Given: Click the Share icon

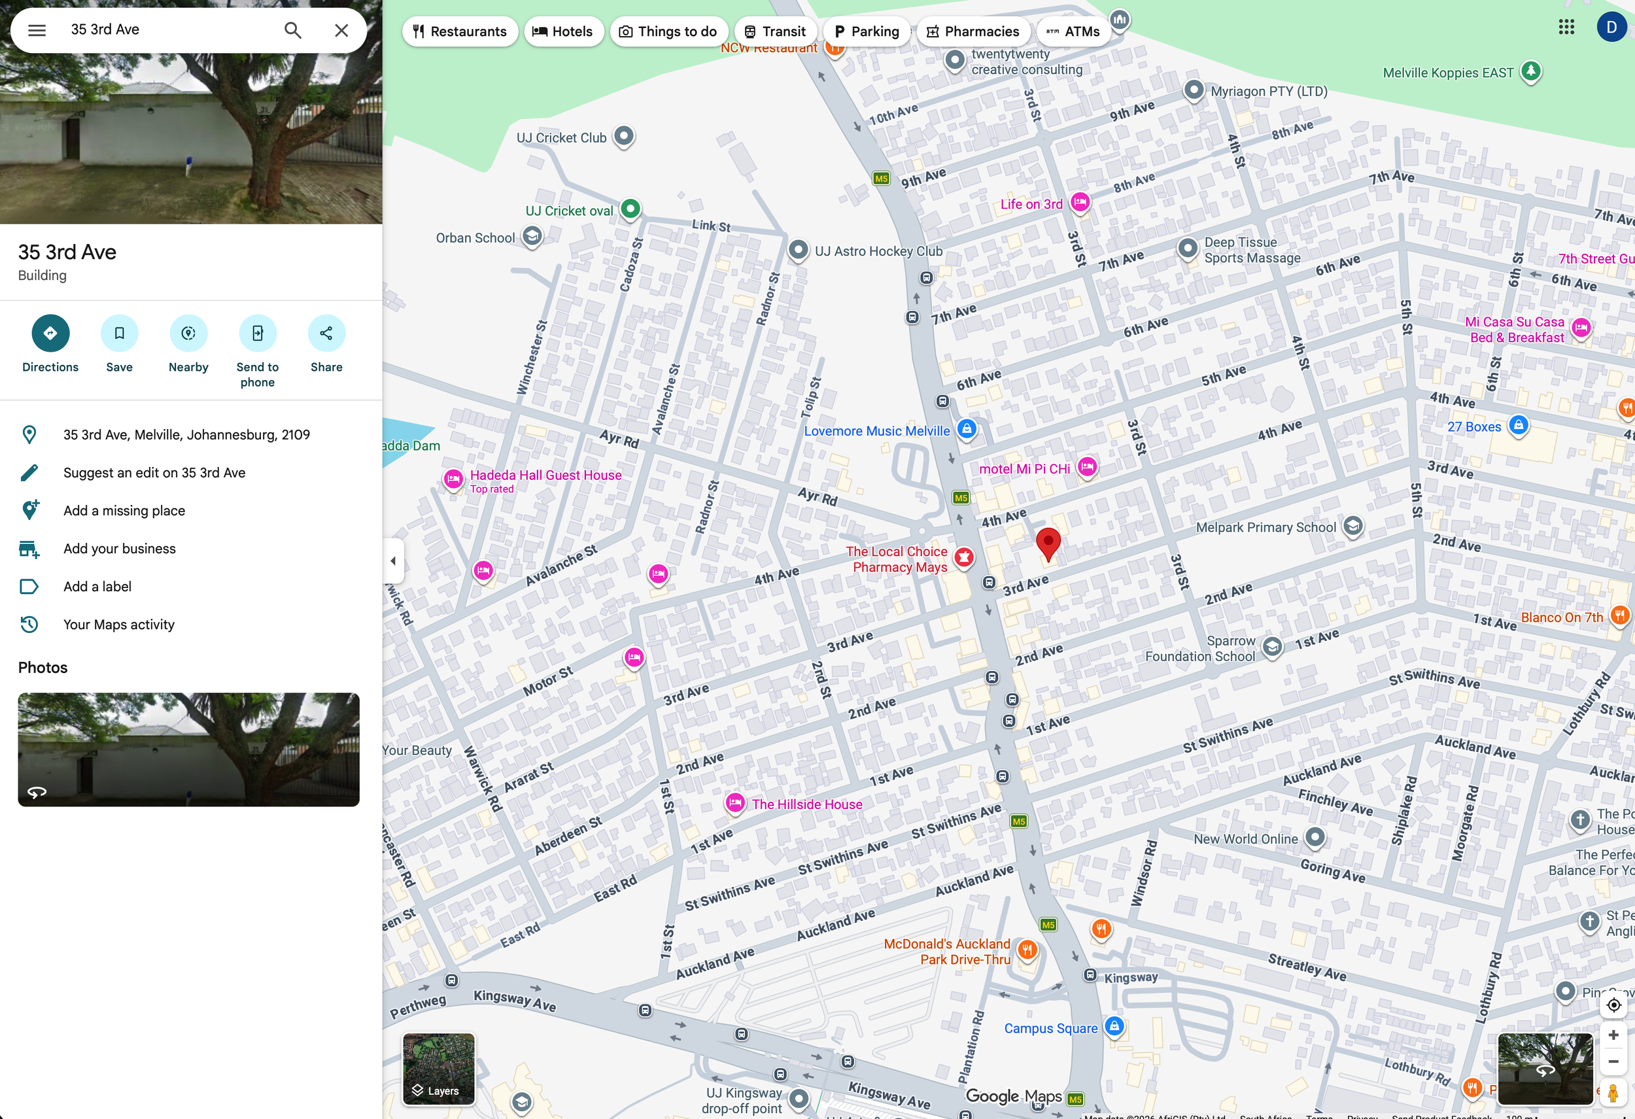Looking at the screenshot, I should tap(326, 334).
